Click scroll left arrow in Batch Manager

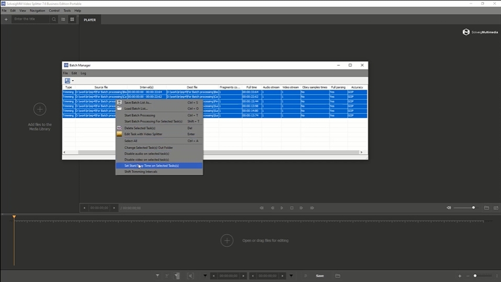click(65, 152)
